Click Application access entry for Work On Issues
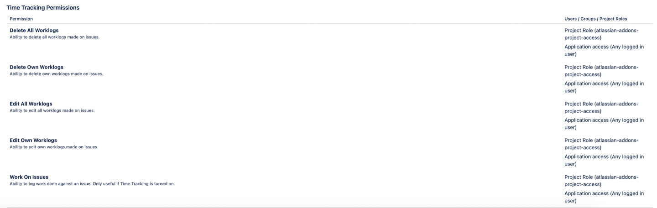657x208 pixels. tap(604, 197)
